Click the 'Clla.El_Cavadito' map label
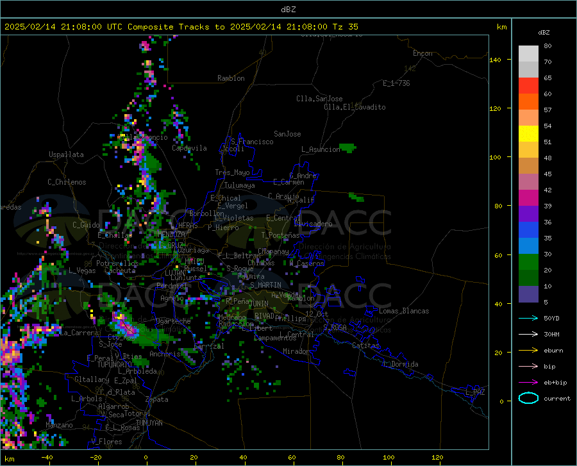This screenshot has width=577, height=466. pos(355,107)
